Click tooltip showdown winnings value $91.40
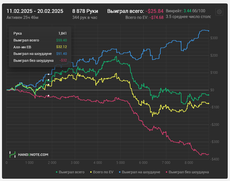The height and width of the screenshot is (181, 230). click(x=61, y=54)
